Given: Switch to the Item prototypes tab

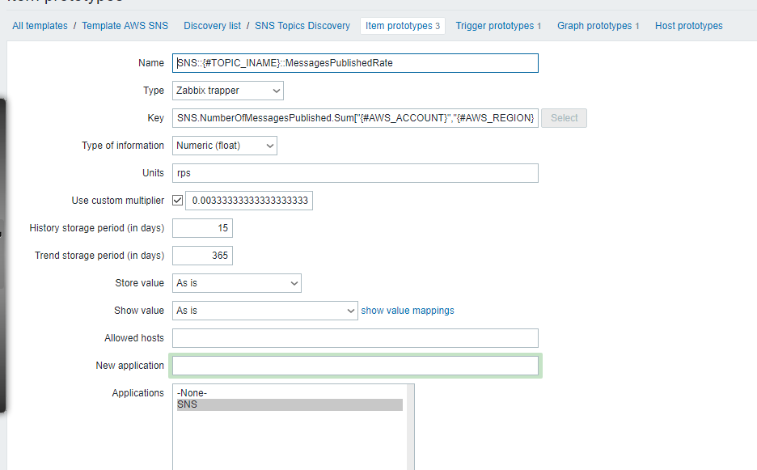Looking at the screenshot, I should [402, 26].
